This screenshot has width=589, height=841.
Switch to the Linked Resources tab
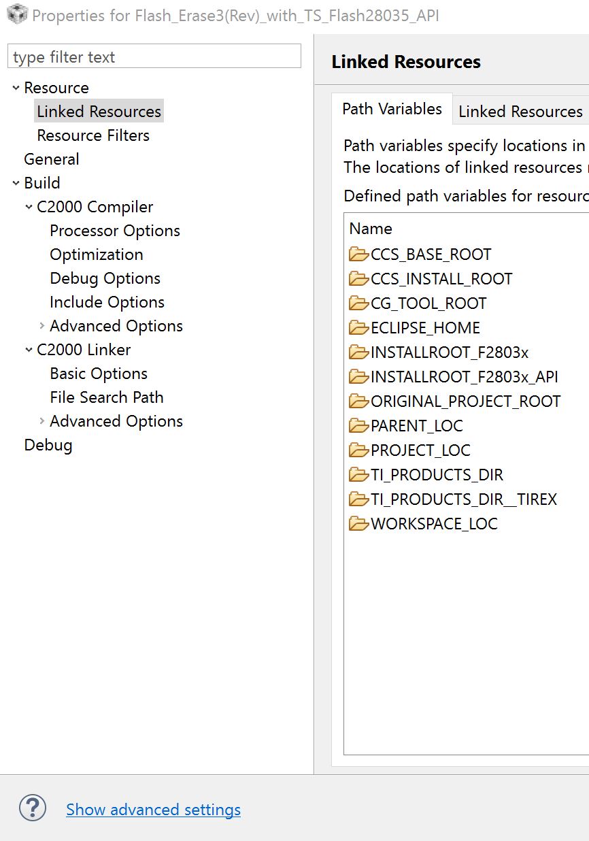(520, 112)
